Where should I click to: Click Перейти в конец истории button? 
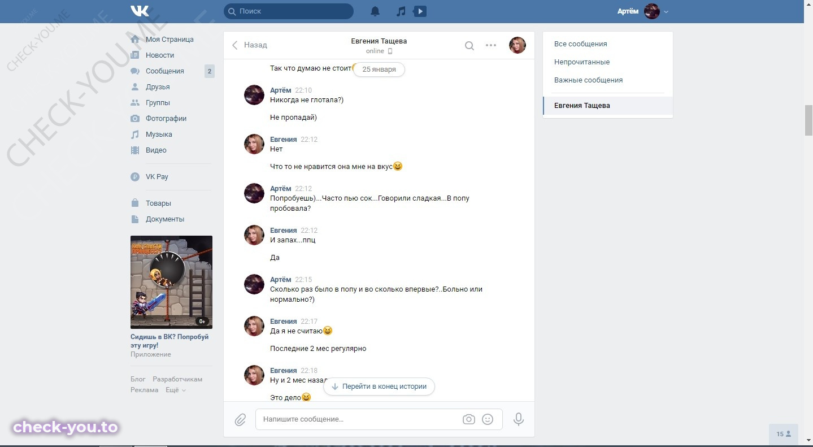379,387
